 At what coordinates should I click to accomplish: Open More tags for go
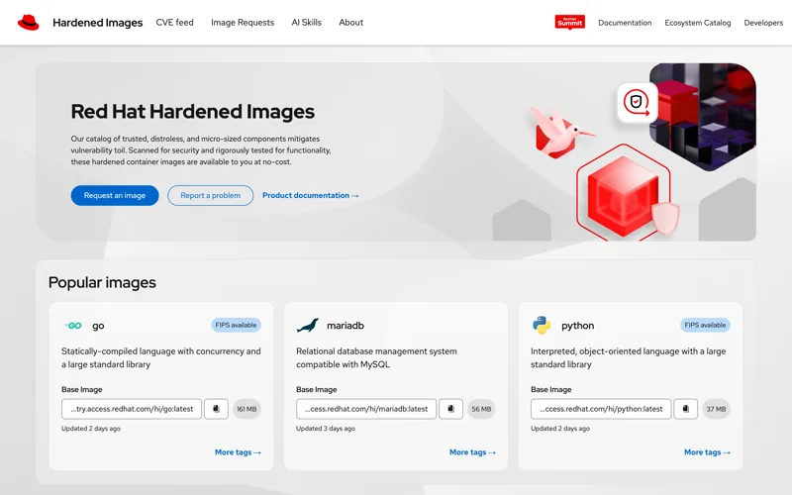click(238, 452)
